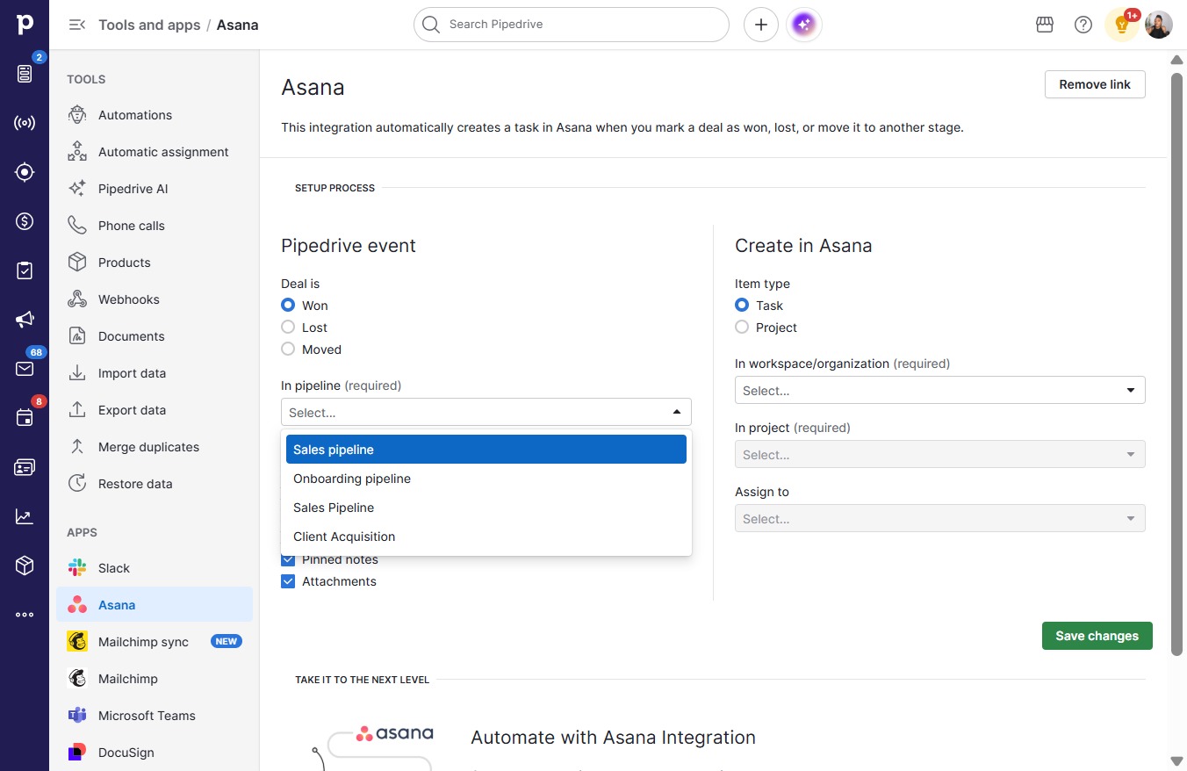This screenshot has width=1187, height=771.
Task: Choose Onboarding pipeline from the list
Action: [486, 479]
